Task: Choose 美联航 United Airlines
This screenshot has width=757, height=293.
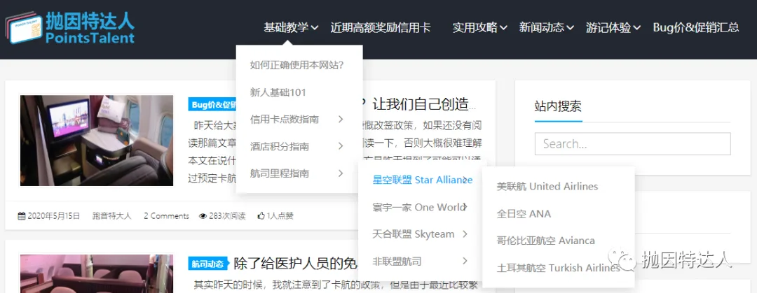Action: coord(547,186)
